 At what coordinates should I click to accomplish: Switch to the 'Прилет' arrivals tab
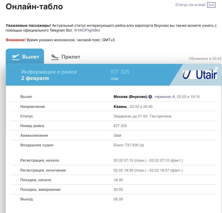point(66,57)
